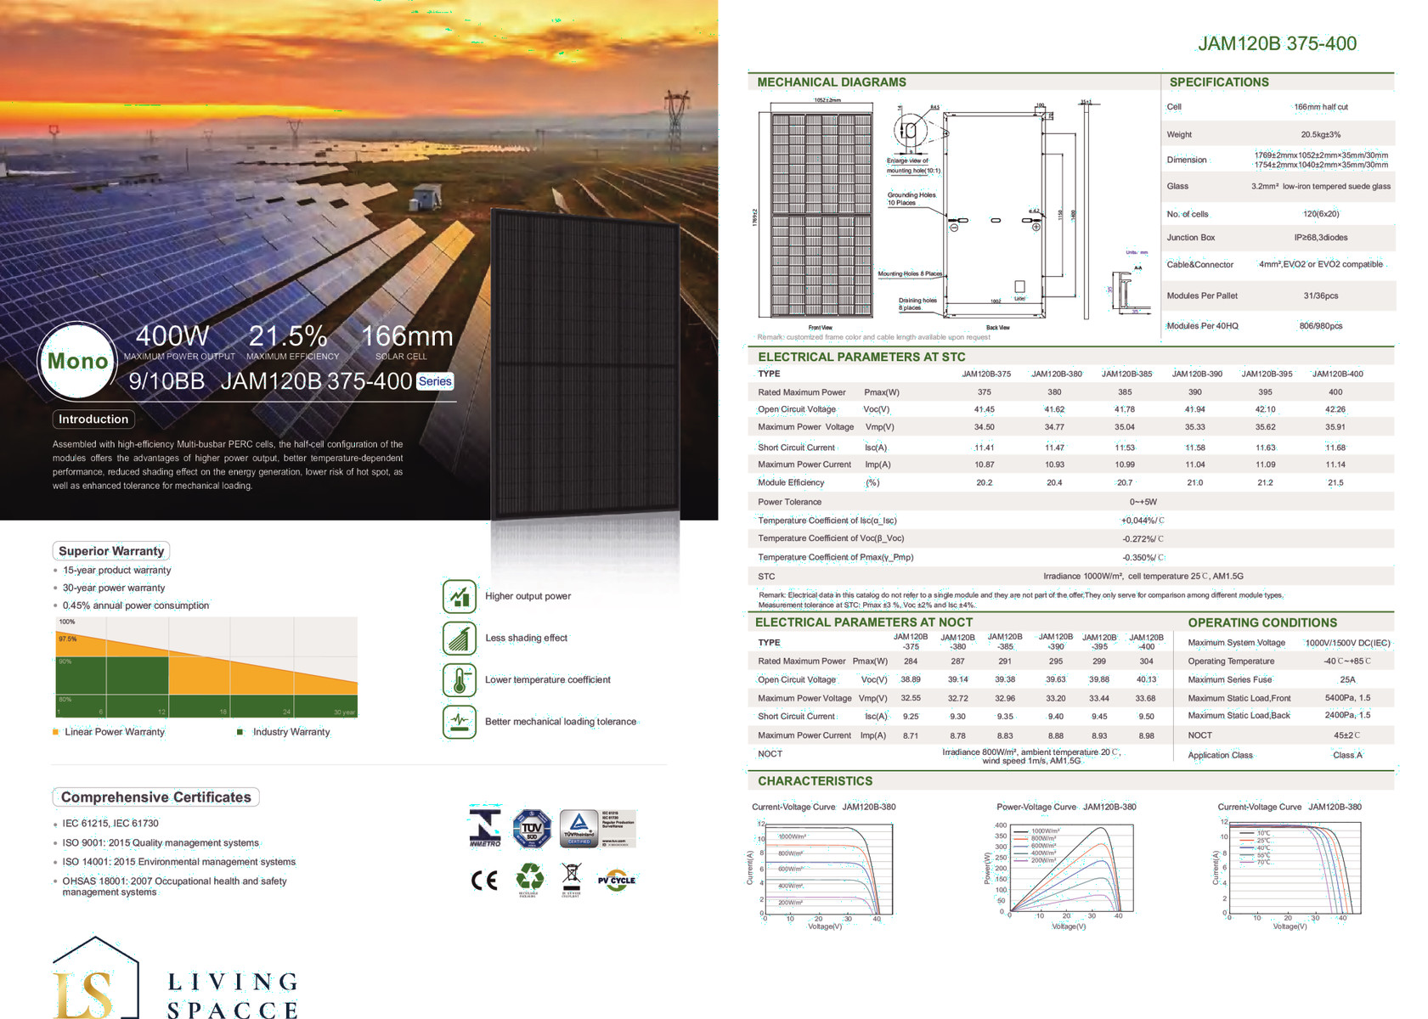Click the round Mono badge
The height and width of the screenshot is (1019, 1428).
[x=77, y=361]
